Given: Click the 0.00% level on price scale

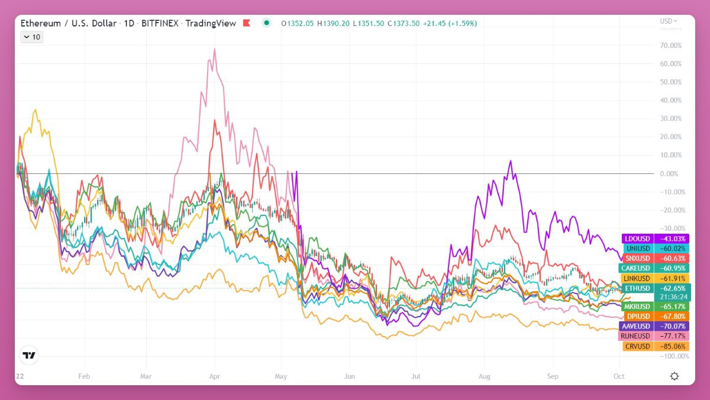Looking at the screenshot, I should pyautogui.click(x=668, y=173).
